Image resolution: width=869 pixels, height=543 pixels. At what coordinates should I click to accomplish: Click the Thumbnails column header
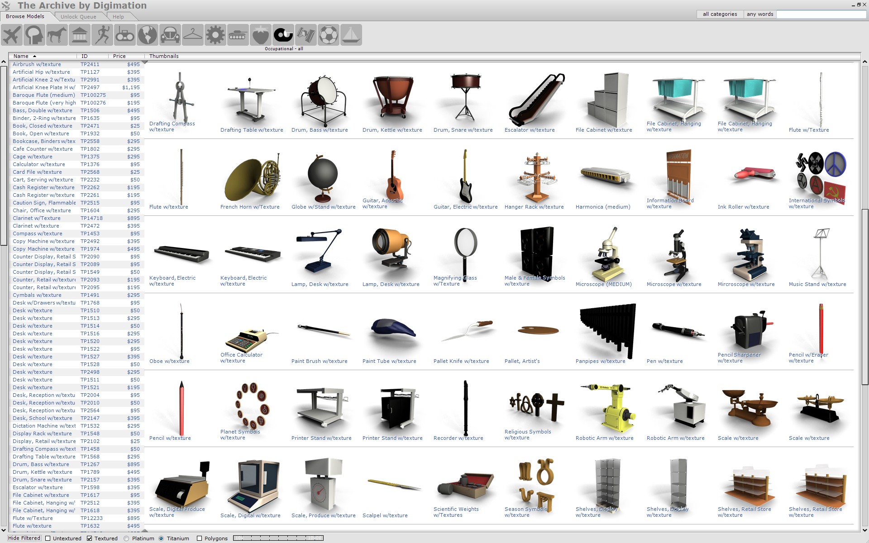pos(164,56)
